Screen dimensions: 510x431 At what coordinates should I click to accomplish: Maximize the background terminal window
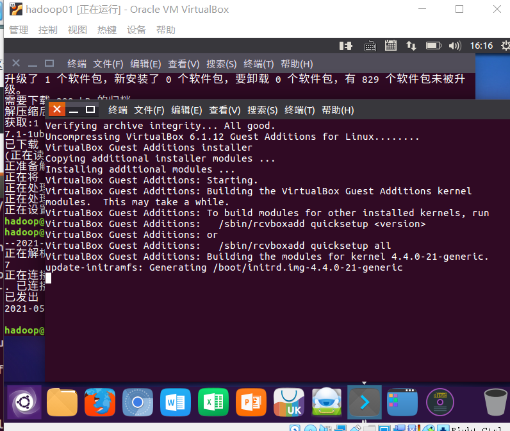coord(49,63)
